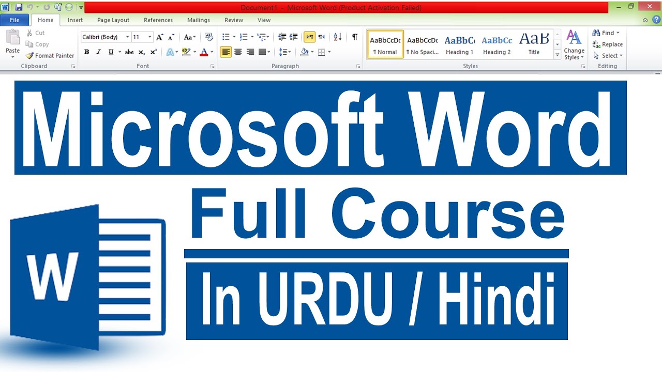Switch to the Page Layout tab
Viewport: 662px width, 372px height.
pyautogui.click(x=113, y=20)
